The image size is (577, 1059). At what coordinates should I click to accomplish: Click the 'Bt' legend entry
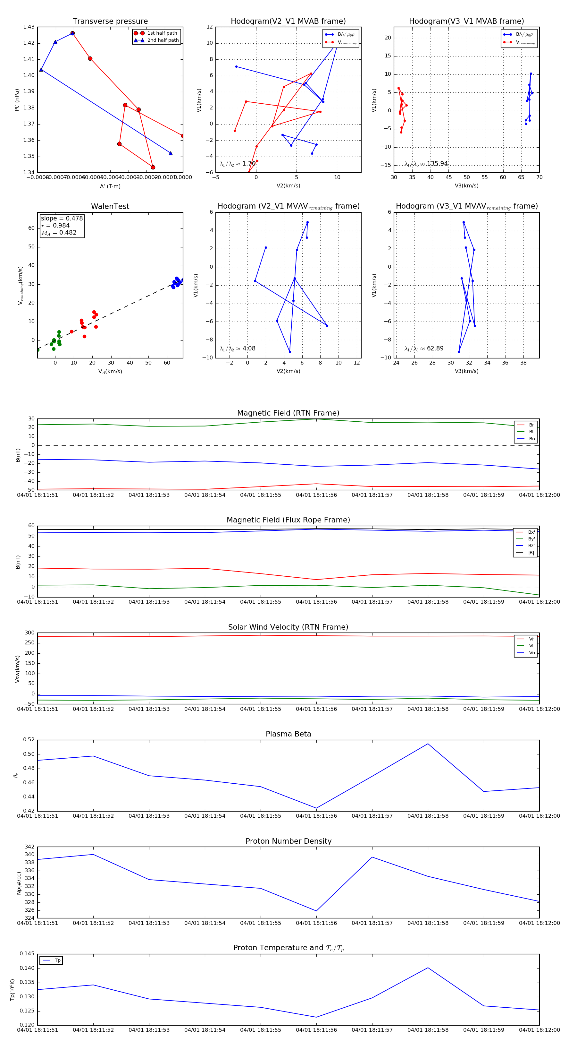(x=526, y=432)
